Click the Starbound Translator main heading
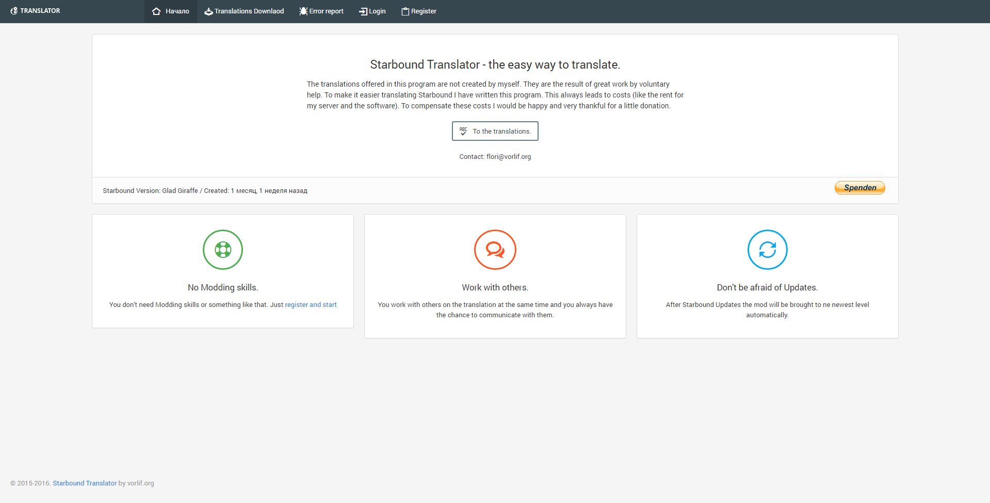Screen dimensions: 990x503 coord(495,64)
